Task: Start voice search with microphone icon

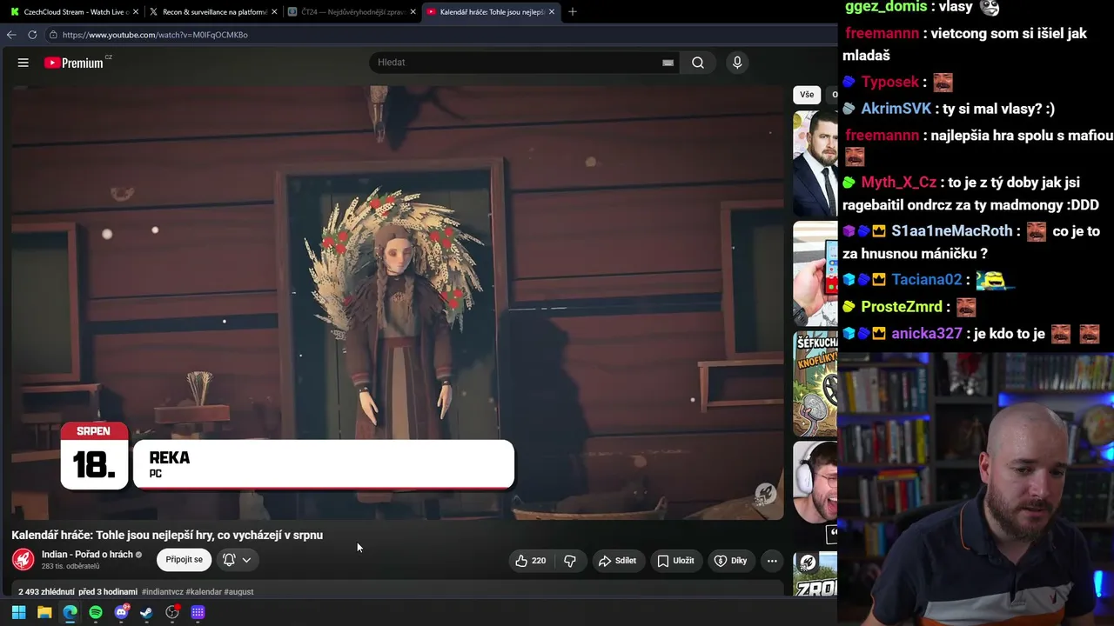Action: tap(737, 63)
